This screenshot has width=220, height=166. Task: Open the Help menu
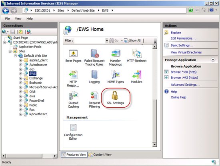(30, 19)
